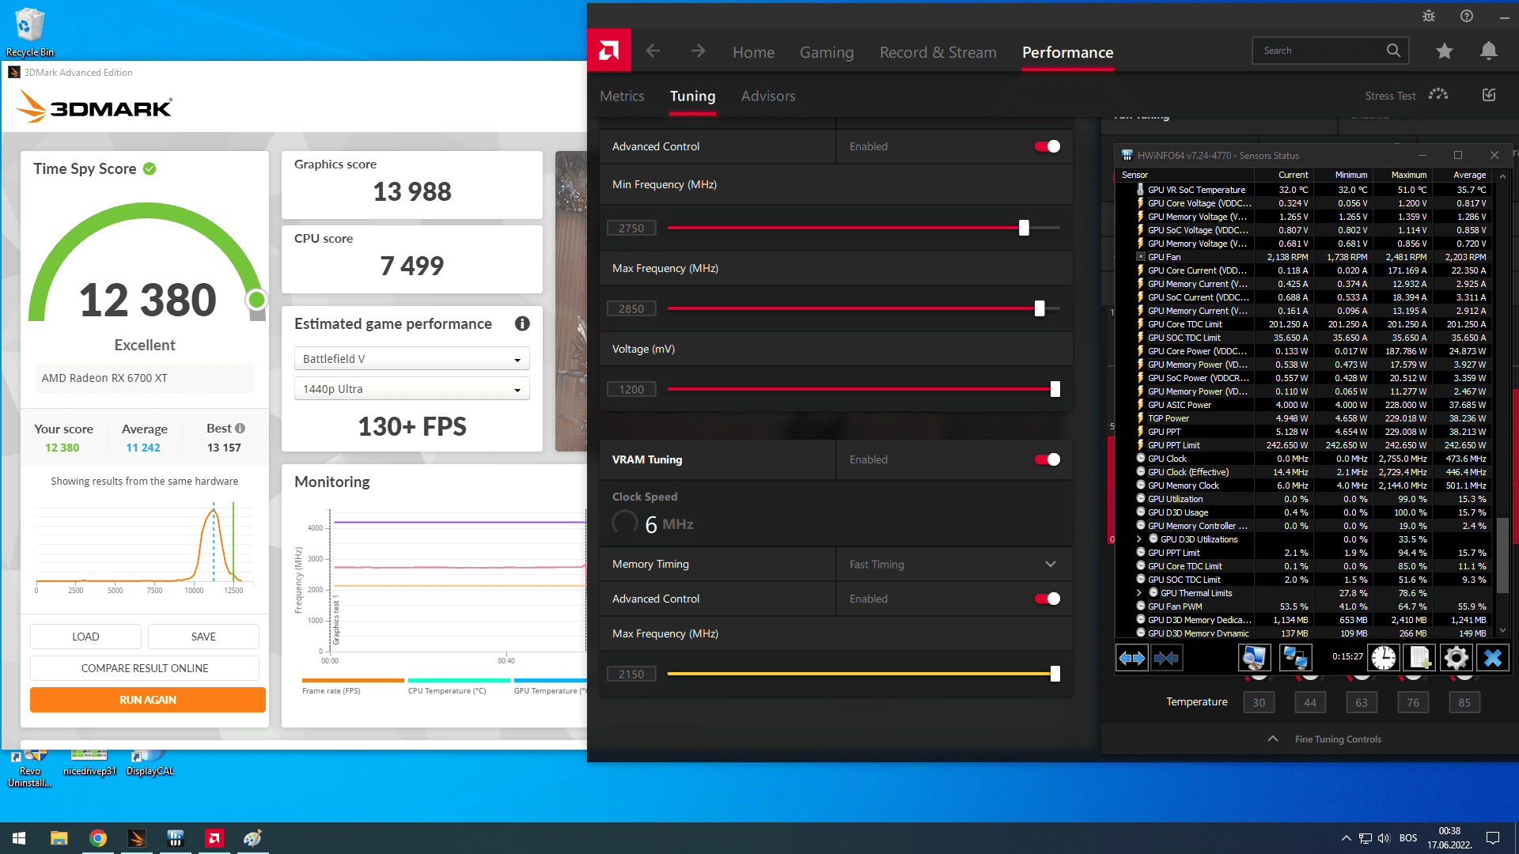Toggle VRAM Tuning off
This screenshot has height=854, width=1519.
click(1047, 459)
